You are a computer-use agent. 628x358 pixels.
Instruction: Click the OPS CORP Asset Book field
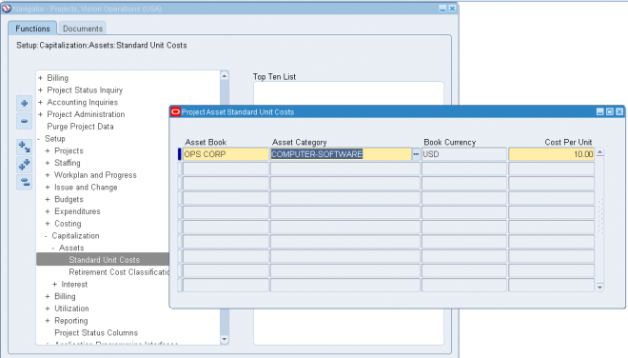226,154
